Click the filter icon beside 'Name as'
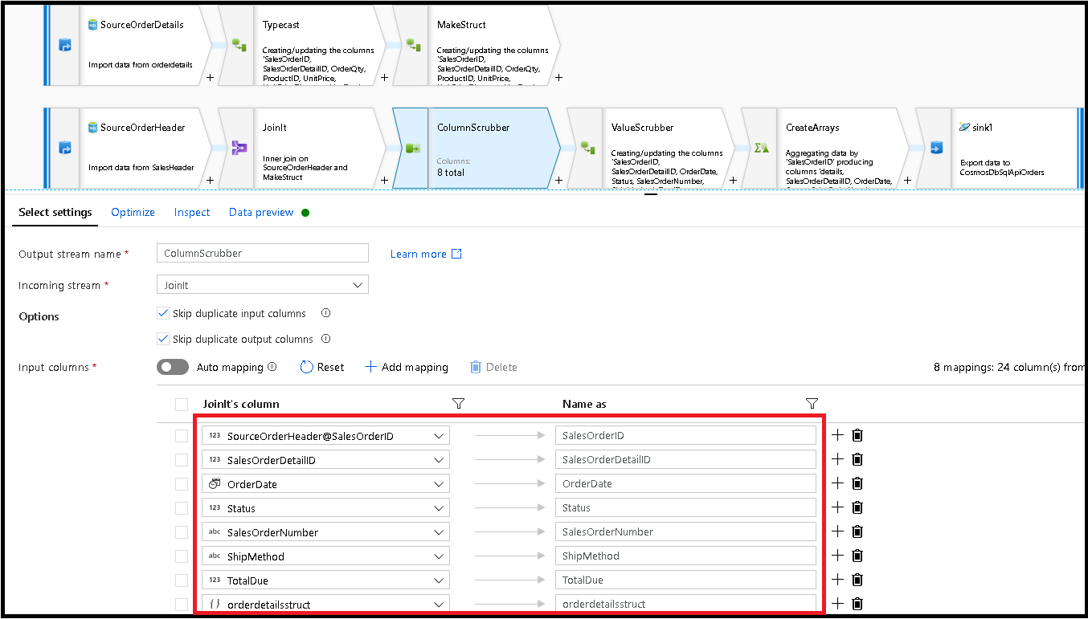This screenshot has width=1088, height=619. 812,403
